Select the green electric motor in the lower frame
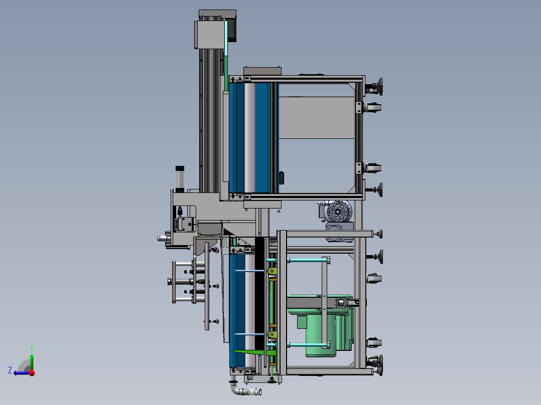 321,326
